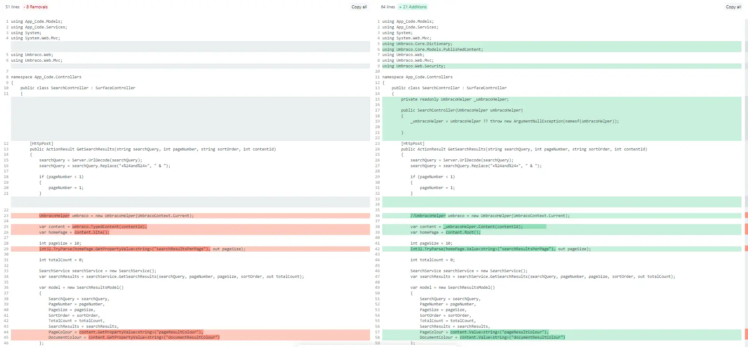Image resolution: width=748 pixels, height=347 pixels.
Task: Click the red minimap marker beside right line 42
Action: pyautogui.click(x=746, y=249)
